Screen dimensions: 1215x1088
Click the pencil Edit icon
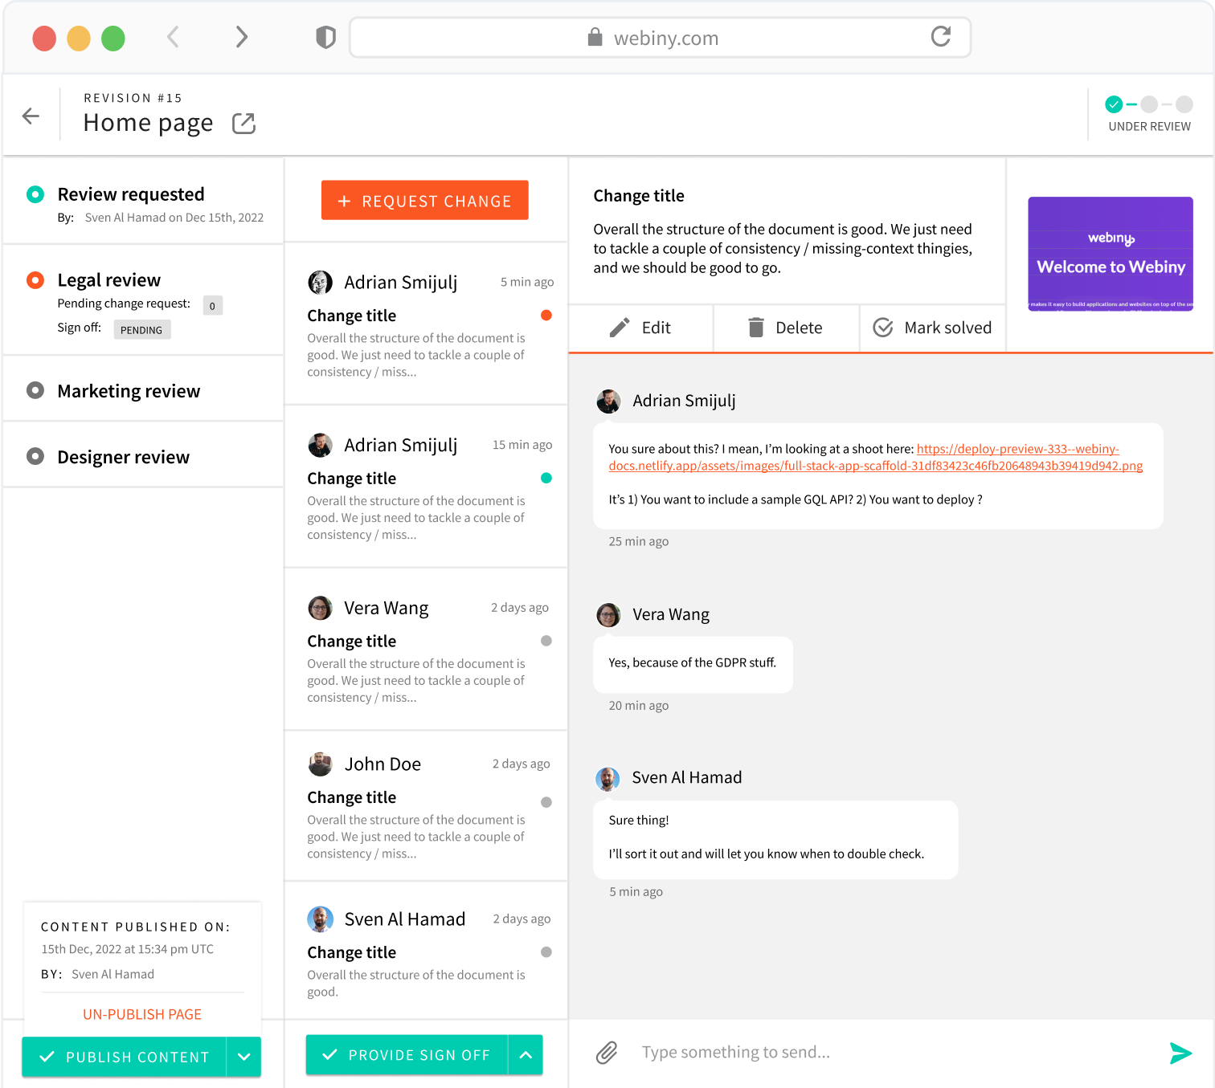point(620,328)
